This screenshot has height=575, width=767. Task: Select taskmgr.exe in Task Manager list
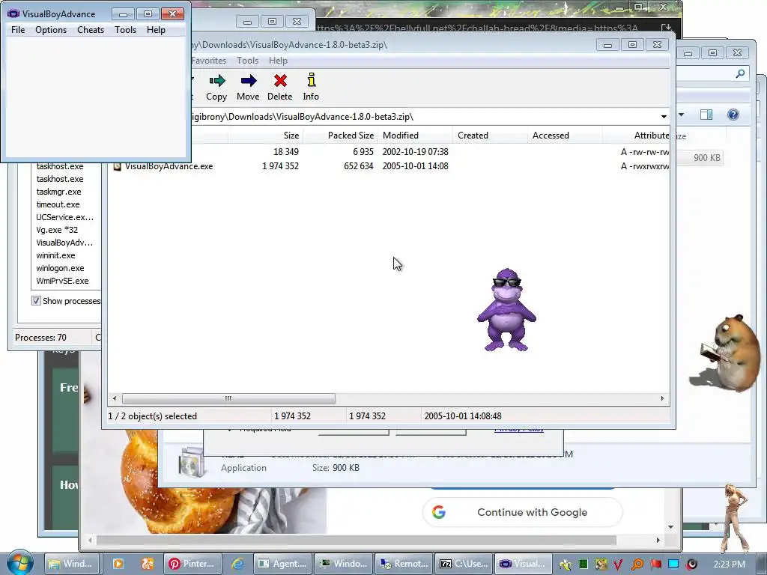[x=58, y=192]
